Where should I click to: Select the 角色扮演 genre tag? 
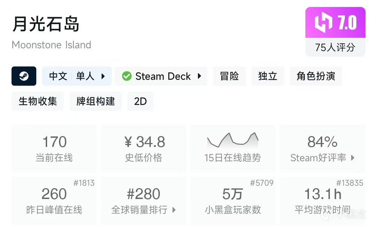[316, 76]
